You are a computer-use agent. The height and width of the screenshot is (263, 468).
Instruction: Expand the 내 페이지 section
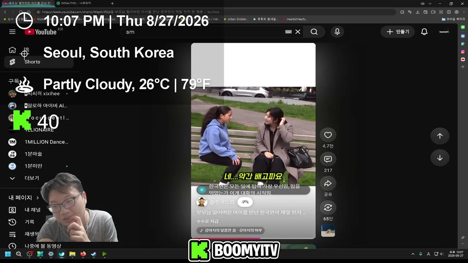pyautogui.click(x=24, y=198)
